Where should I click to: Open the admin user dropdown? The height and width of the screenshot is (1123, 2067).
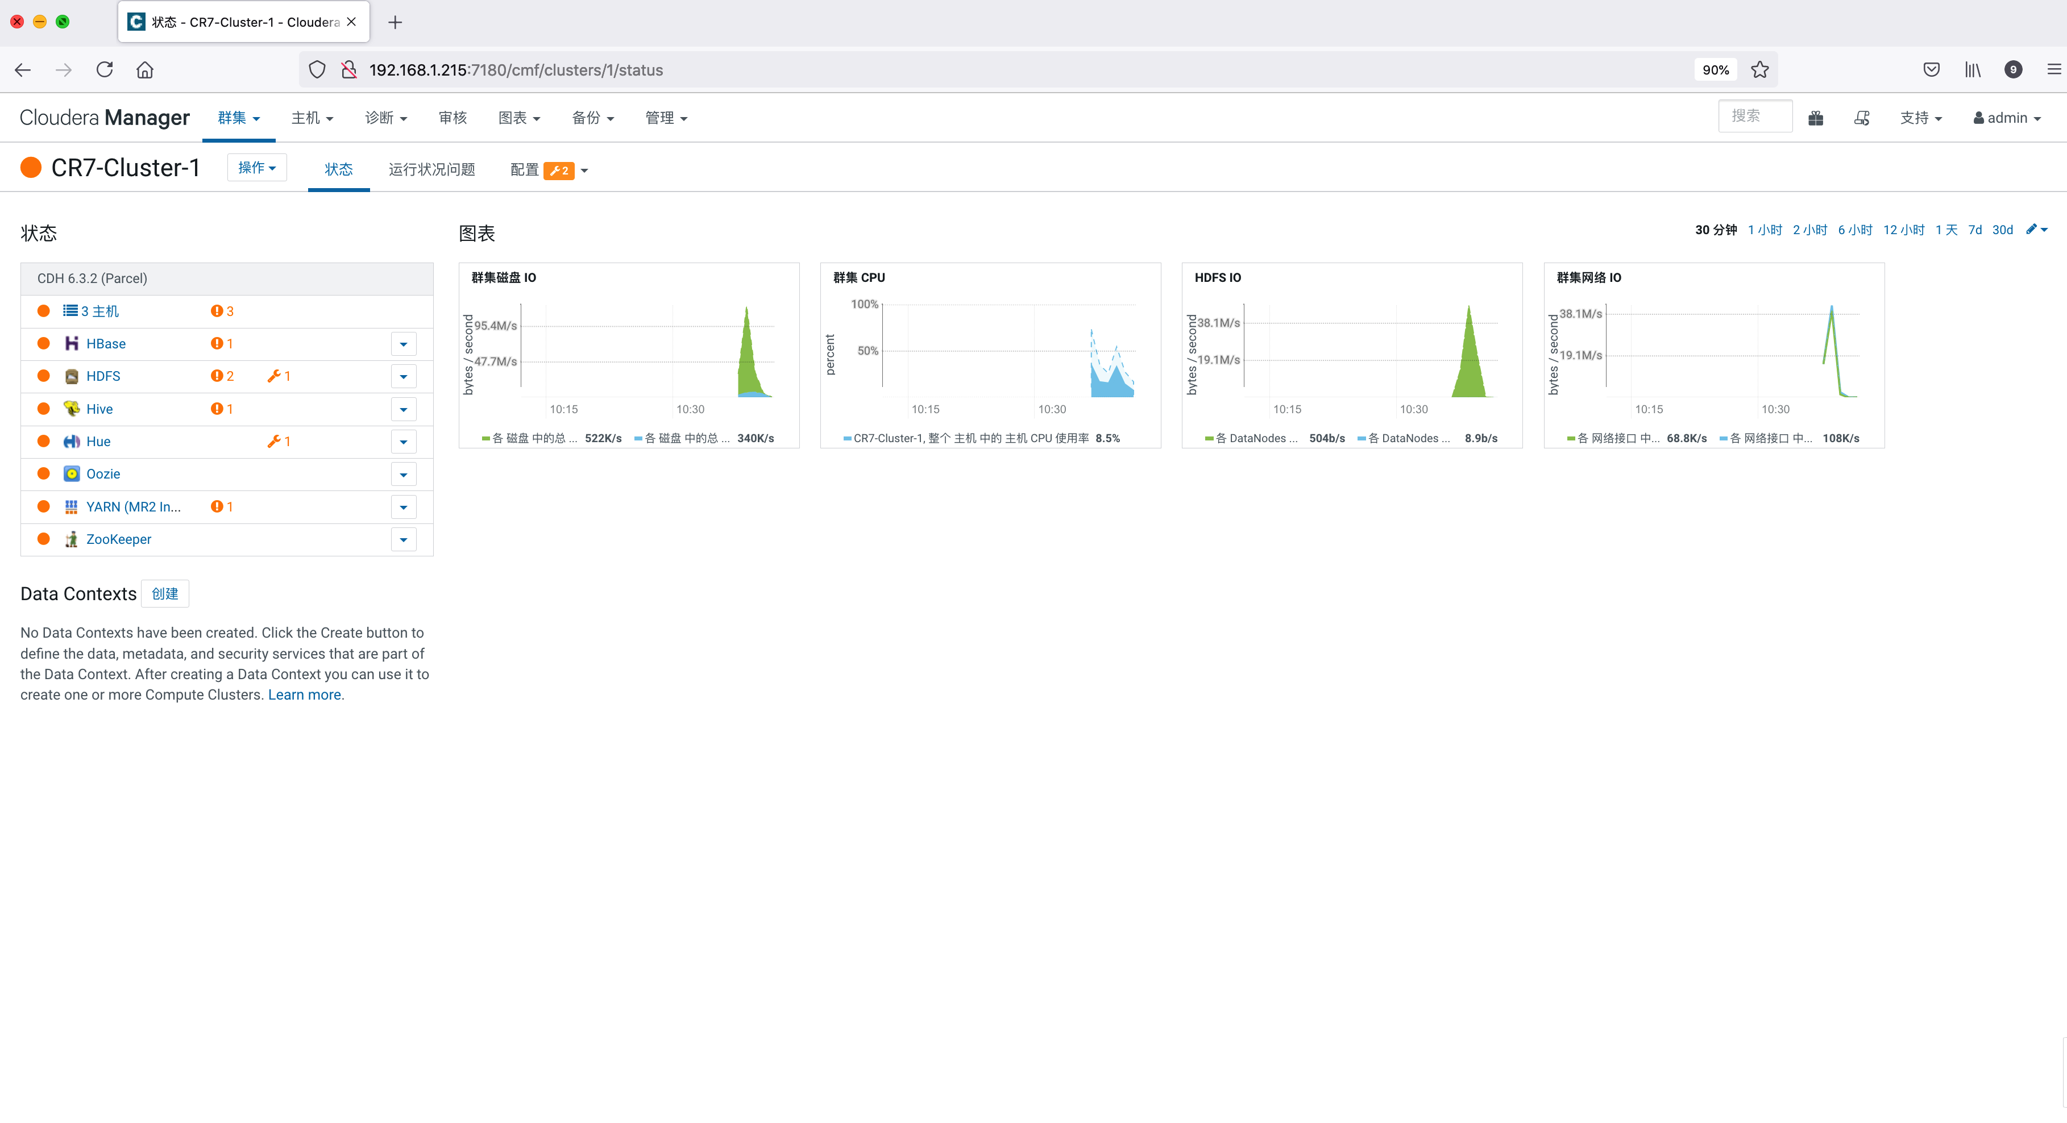tap(2007, 118)
